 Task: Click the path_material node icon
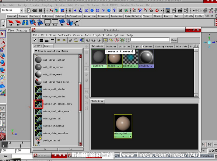click(38, 140)
